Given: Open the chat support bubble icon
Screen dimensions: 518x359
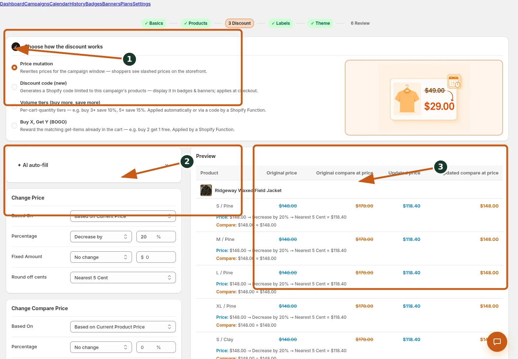Looking at the screenshot, I should [x=497, y=342].
